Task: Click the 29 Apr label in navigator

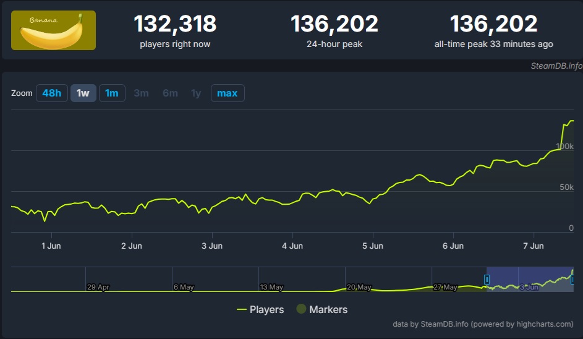Action: (x=98, y=287)
